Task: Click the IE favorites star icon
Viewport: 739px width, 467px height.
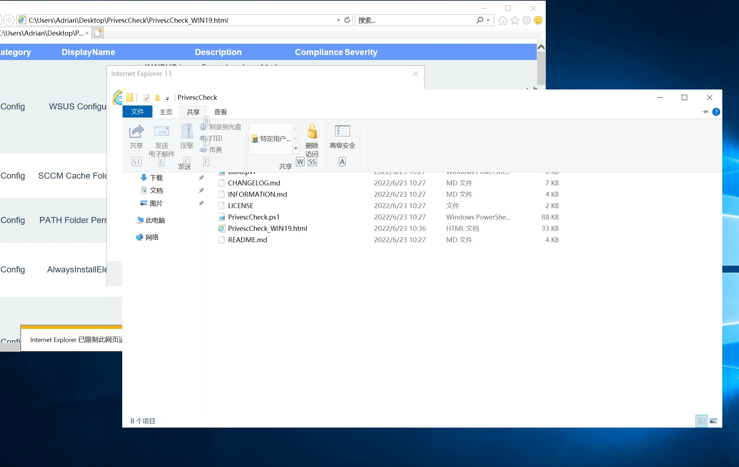Action: tap(515, 20)
